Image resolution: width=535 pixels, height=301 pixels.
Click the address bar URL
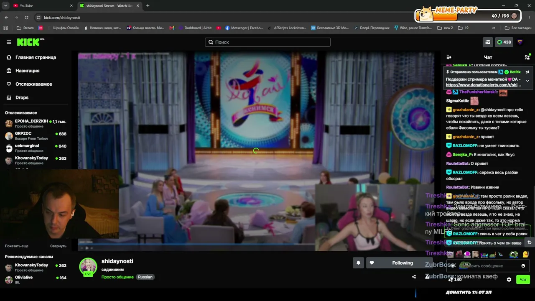62,18
